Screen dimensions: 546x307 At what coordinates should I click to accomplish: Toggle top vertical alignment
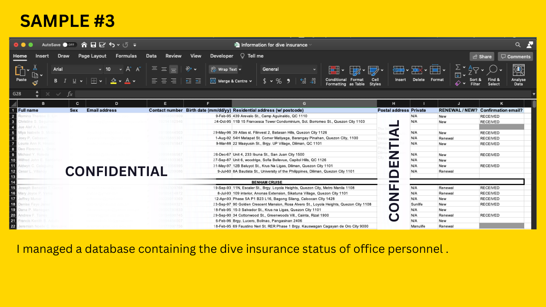pyautogui.click(x=154, y=69)
